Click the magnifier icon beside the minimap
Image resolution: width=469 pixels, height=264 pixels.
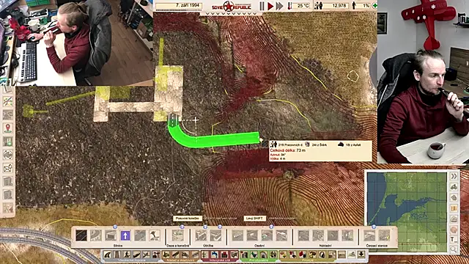(x=454, y=249)
